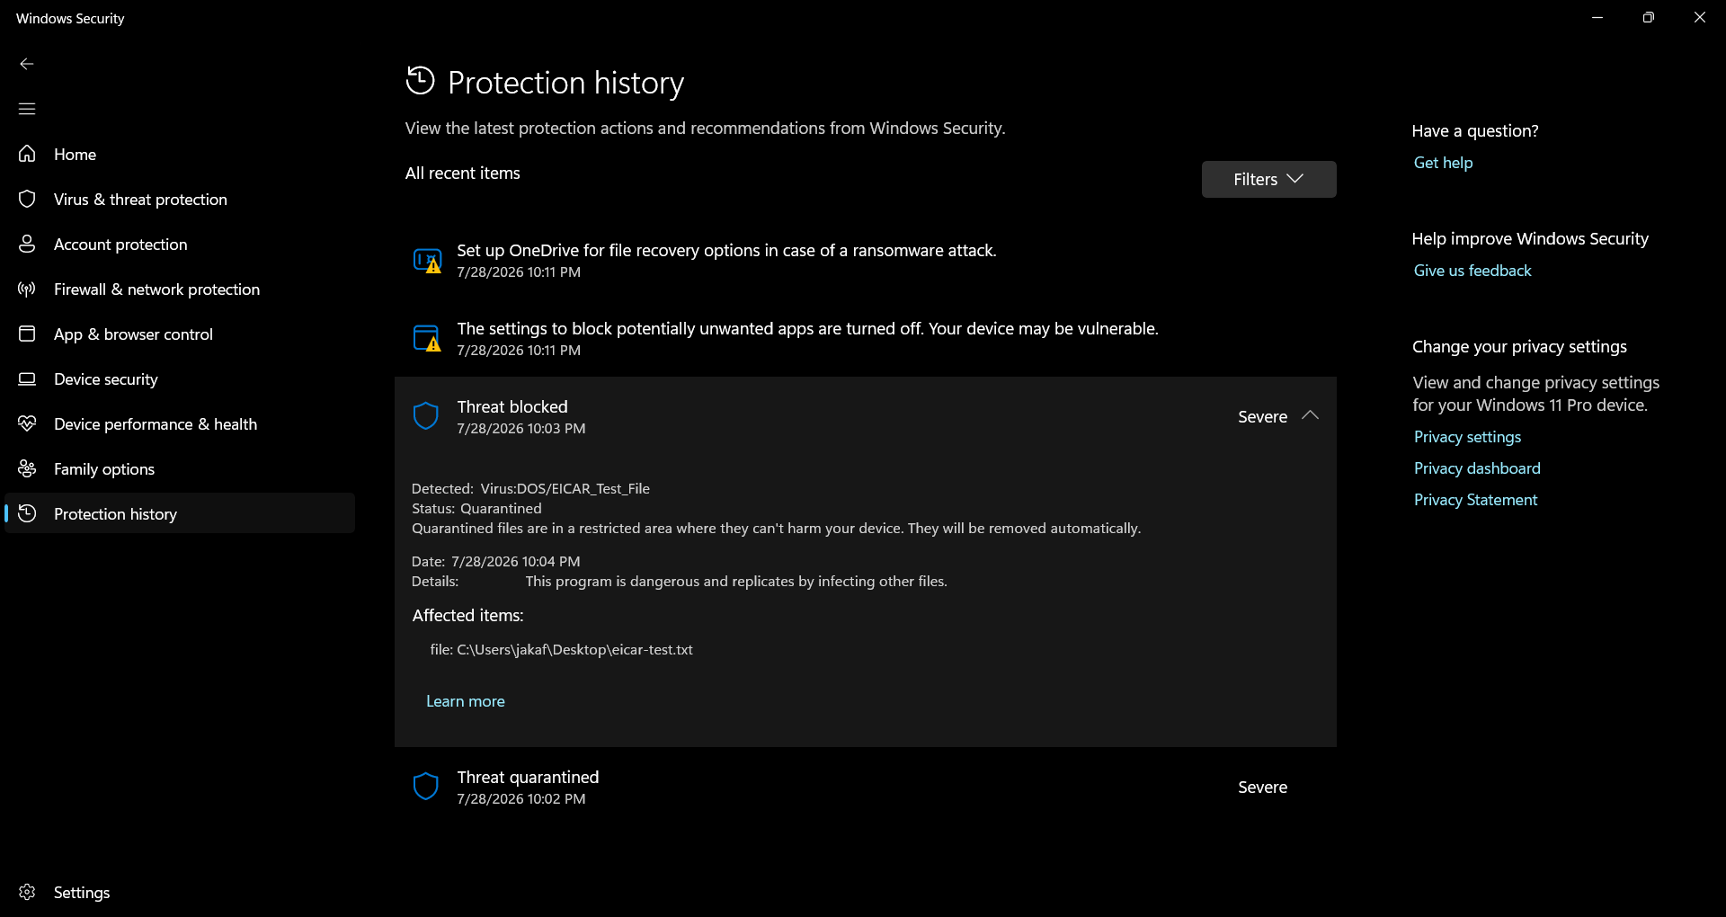Click the affected file path eicar-test.txt
This screenshot has width=1726, height=917.
(561, 650)
